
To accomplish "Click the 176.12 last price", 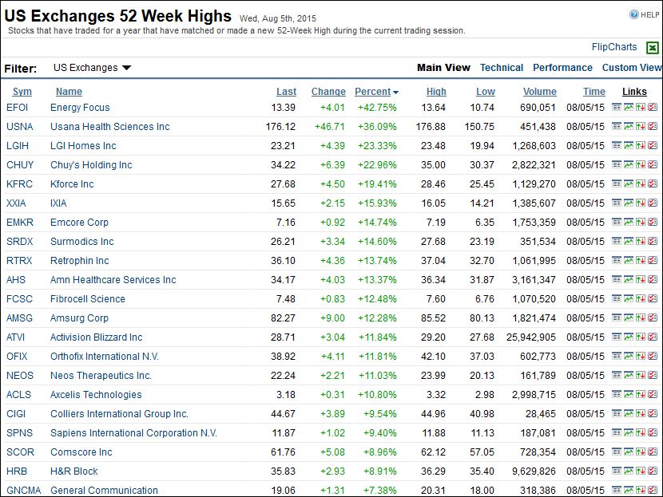I will click(x=280, y=127).
